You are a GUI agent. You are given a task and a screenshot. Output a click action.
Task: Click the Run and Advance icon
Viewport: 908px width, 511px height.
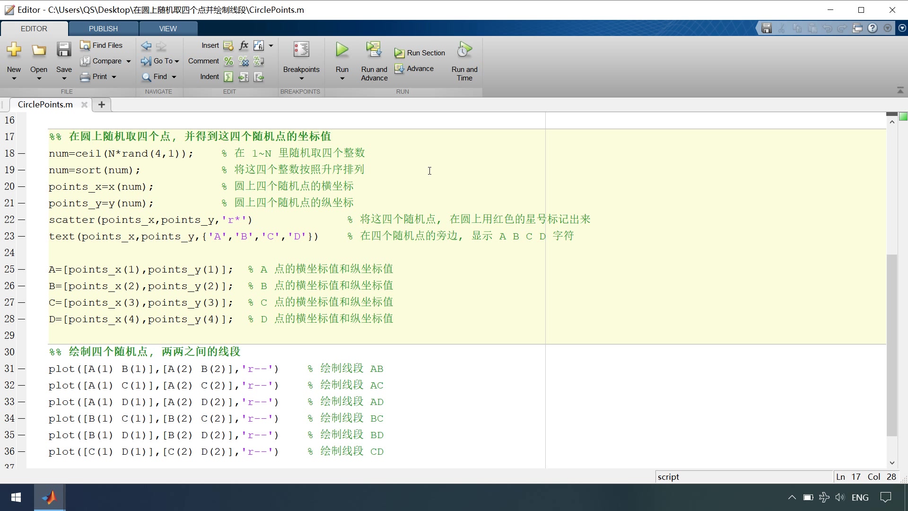[x=374, y=50]
